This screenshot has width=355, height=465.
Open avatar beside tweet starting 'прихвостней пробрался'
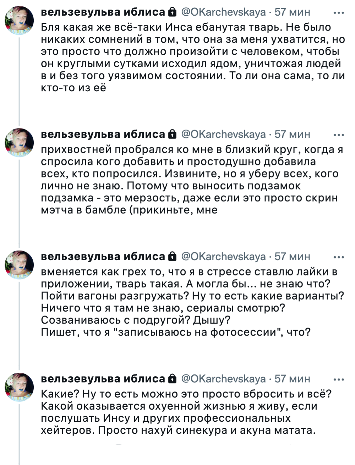tap(19, 142)
